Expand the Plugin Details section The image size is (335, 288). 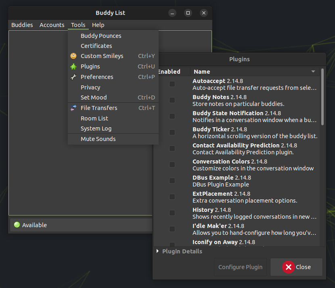(157, 251)
